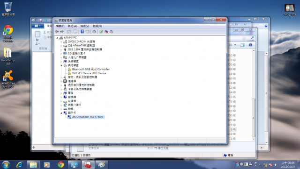Click the search magnifier in Explorer window
Image resolution: width=300 pixels, height=169 pixels.
click(253, 37)
